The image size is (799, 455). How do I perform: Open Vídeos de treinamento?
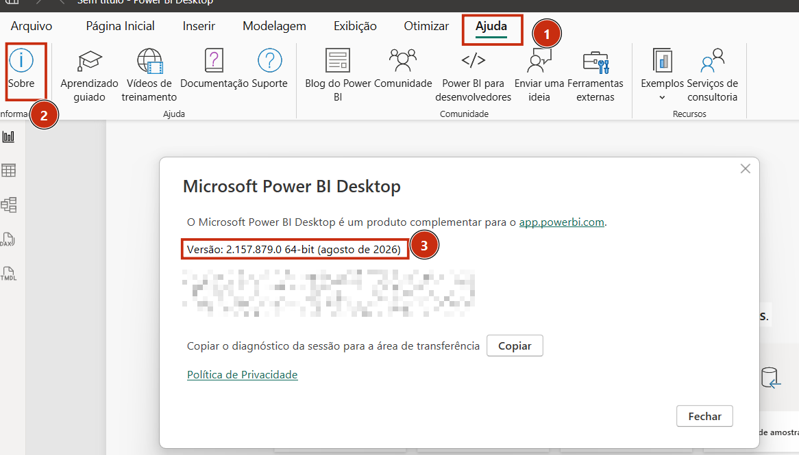tap(149, 75)
